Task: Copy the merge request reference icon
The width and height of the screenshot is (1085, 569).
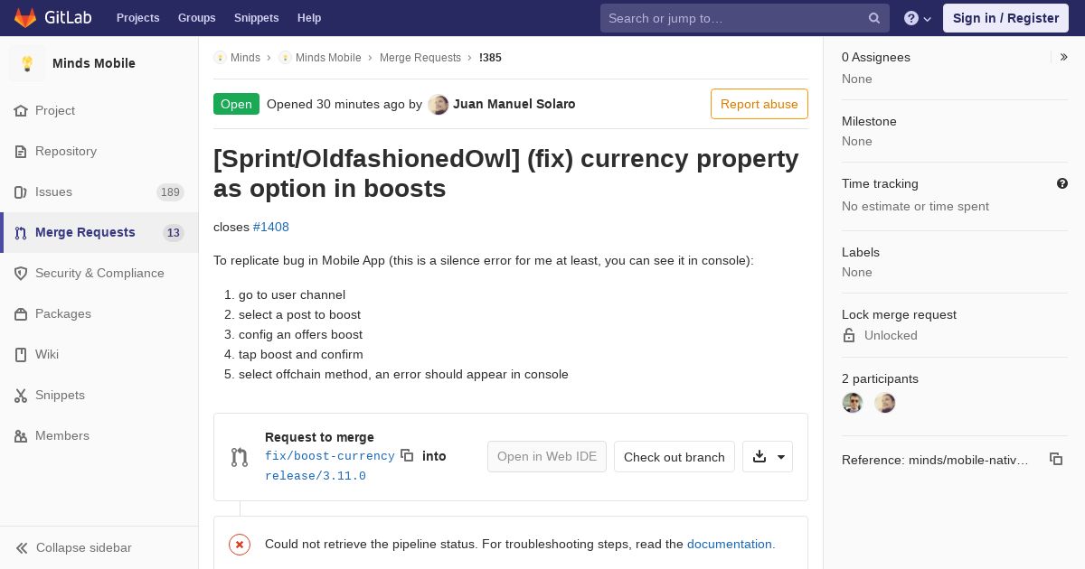Action: [x=1056, y=459]
